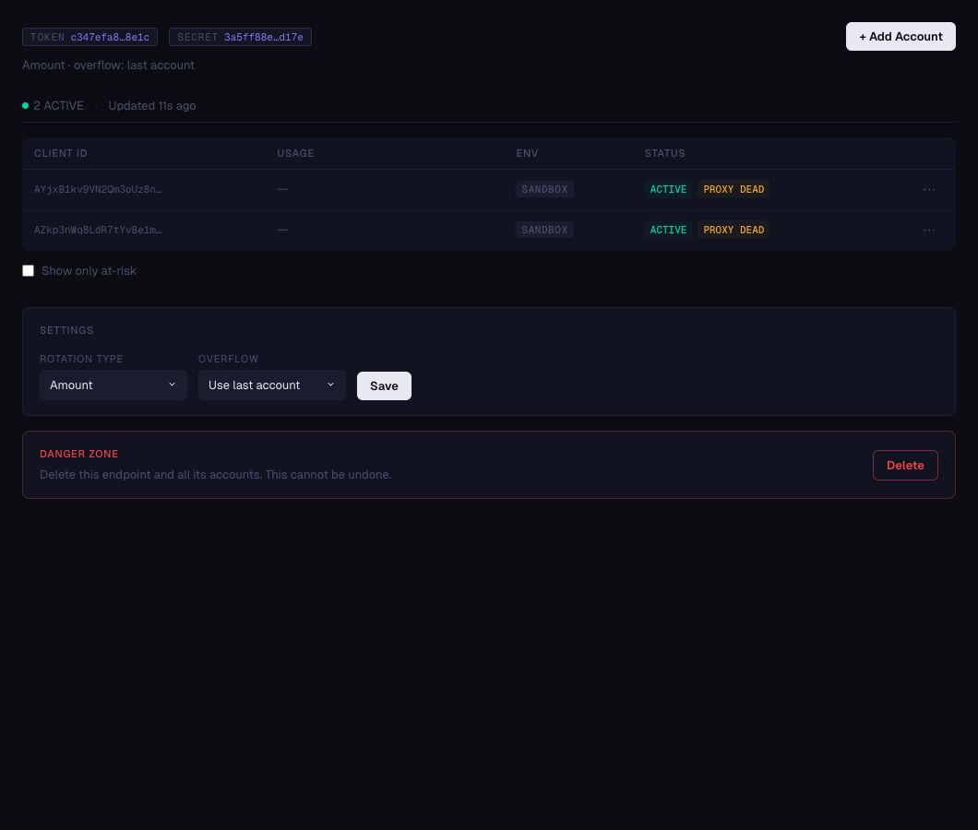The width and height of the screenshot is (978, 830).
Task: Open the ellipsis menu on the first account row
Action: coord(929,189)
